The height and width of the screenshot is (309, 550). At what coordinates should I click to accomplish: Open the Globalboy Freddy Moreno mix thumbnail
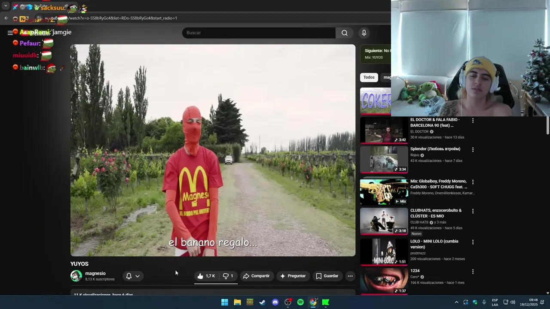pyautogui.click(x=384, y=191)
